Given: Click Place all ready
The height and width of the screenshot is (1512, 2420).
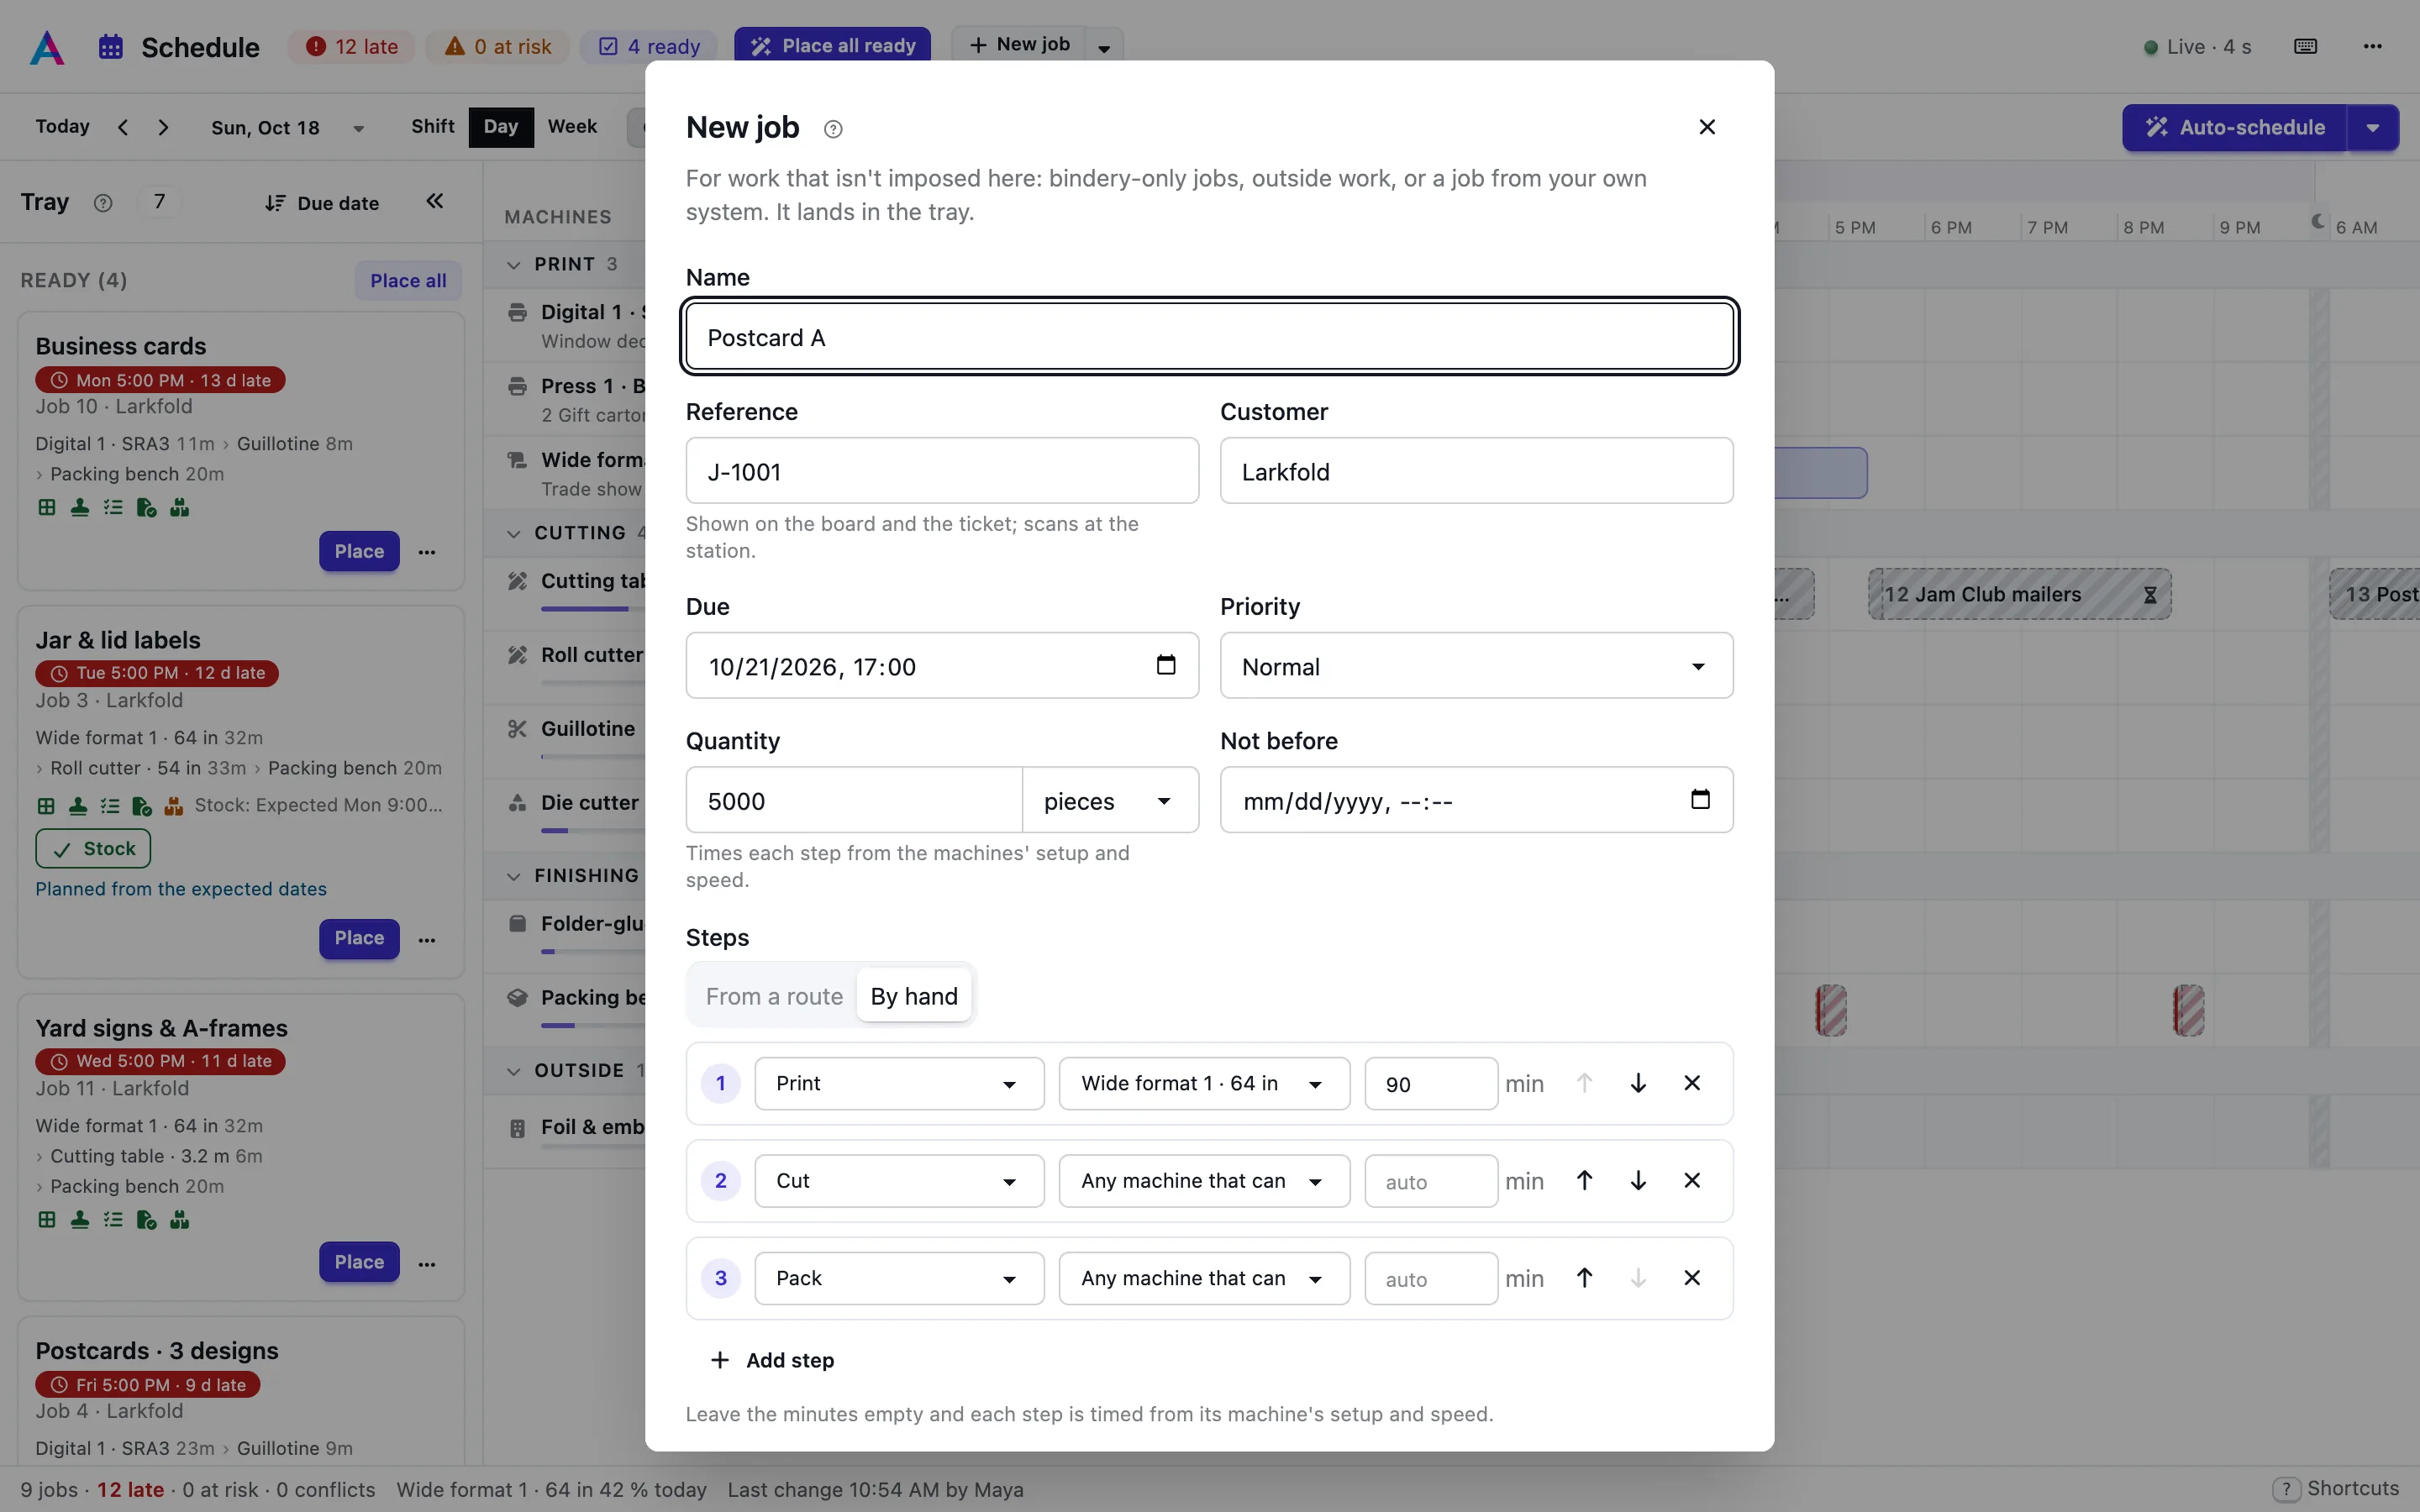Looking at the screenshot, I should pyautogui.click(x=833, y=46).
